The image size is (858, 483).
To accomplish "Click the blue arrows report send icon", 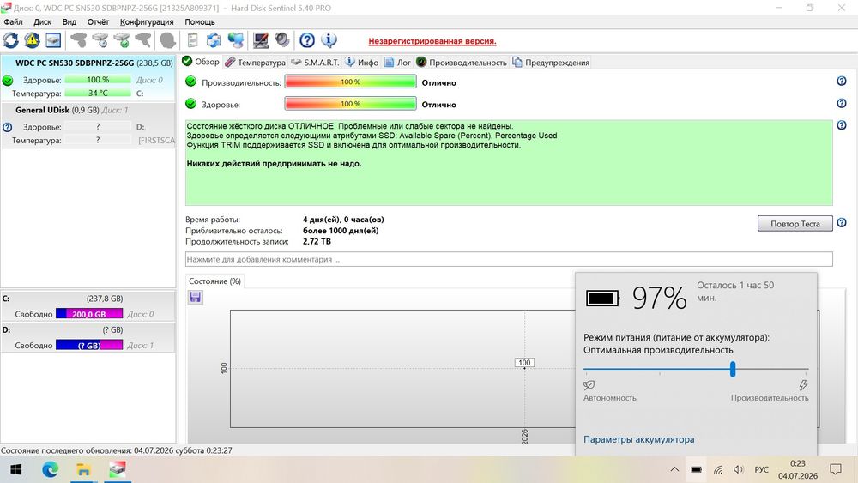I will tap(214, 40).
